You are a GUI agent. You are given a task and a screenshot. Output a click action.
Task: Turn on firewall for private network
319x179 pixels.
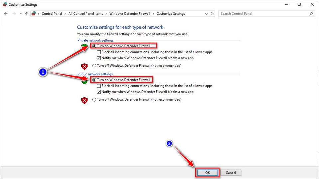[x=94, y=46]
